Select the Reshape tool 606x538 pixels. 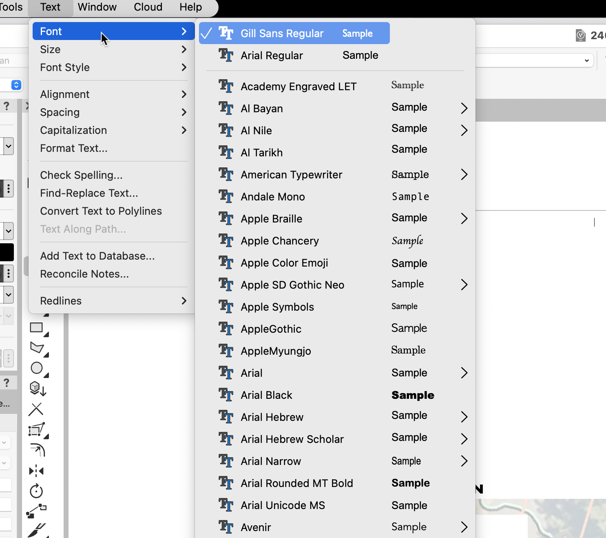36,430
